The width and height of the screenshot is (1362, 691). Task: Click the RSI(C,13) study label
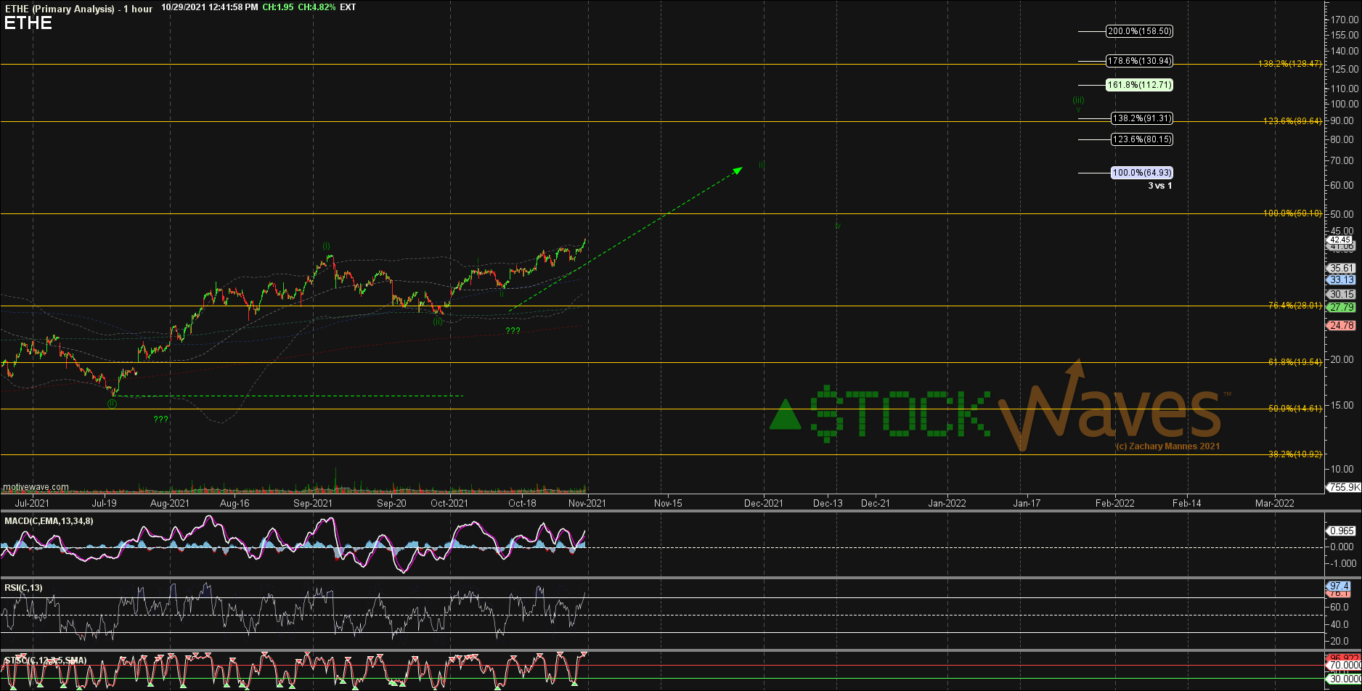(23, 588)
